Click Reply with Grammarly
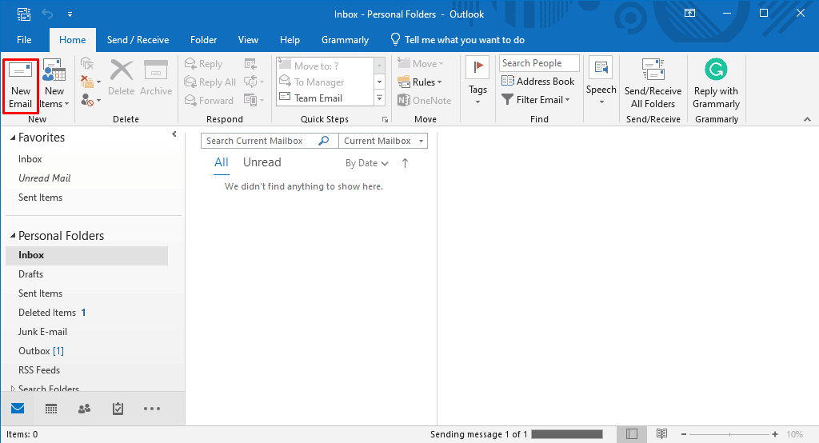This screenshot has height=443, width=819. [x=716, y=84]
